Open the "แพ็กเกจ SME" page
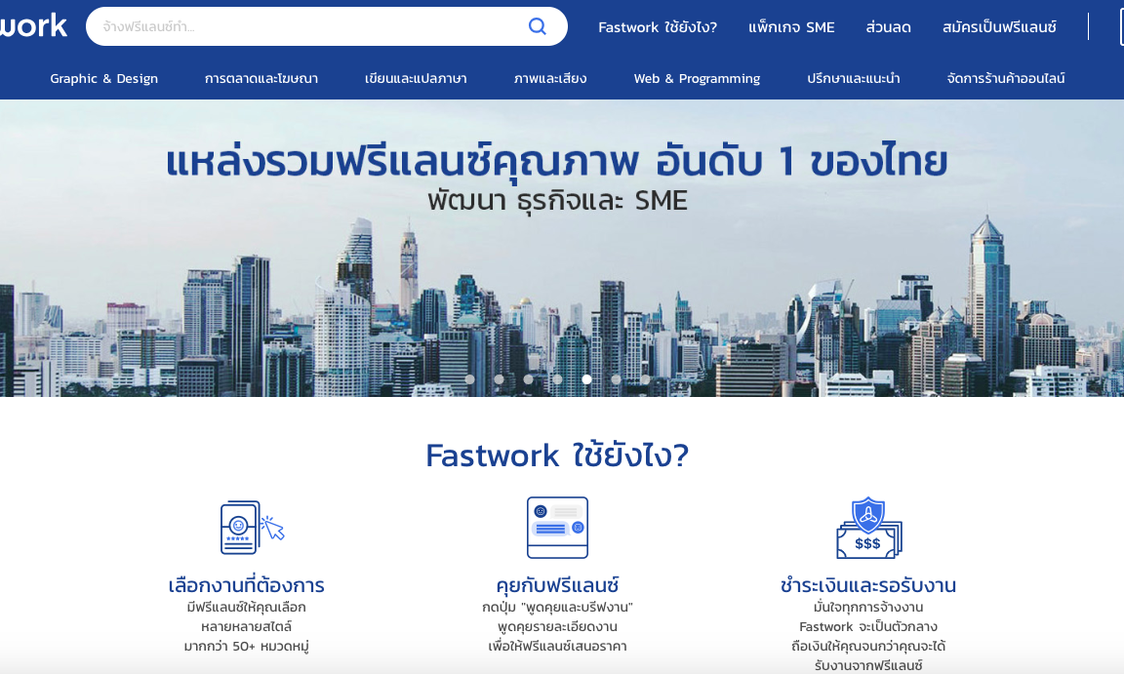The height and width of the screenshot is (674, 1124). coord(791,27)
